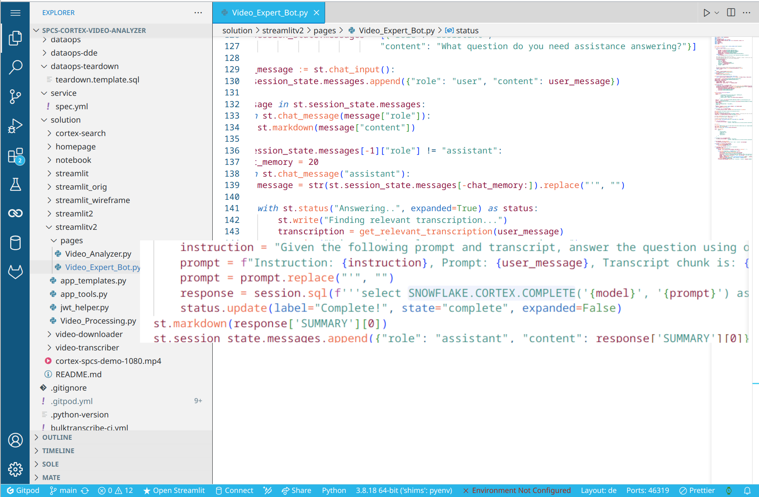Image resolution: width=759 pixels, height=497 pixels.
Task: Open Run and Debug view
Action: coord(15,126)
